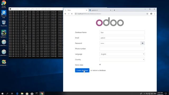Screen dimensions: 169x95
Task: Click the Create database button
Action: pyautogui.click(x=82, y=70)
